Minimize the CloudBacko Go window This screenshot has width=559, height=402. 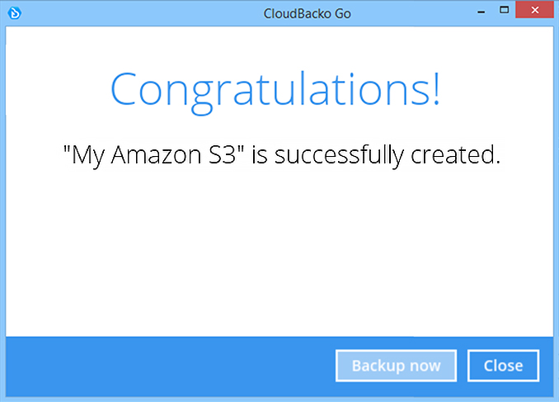pyautogui.click(x=481, y=11)
